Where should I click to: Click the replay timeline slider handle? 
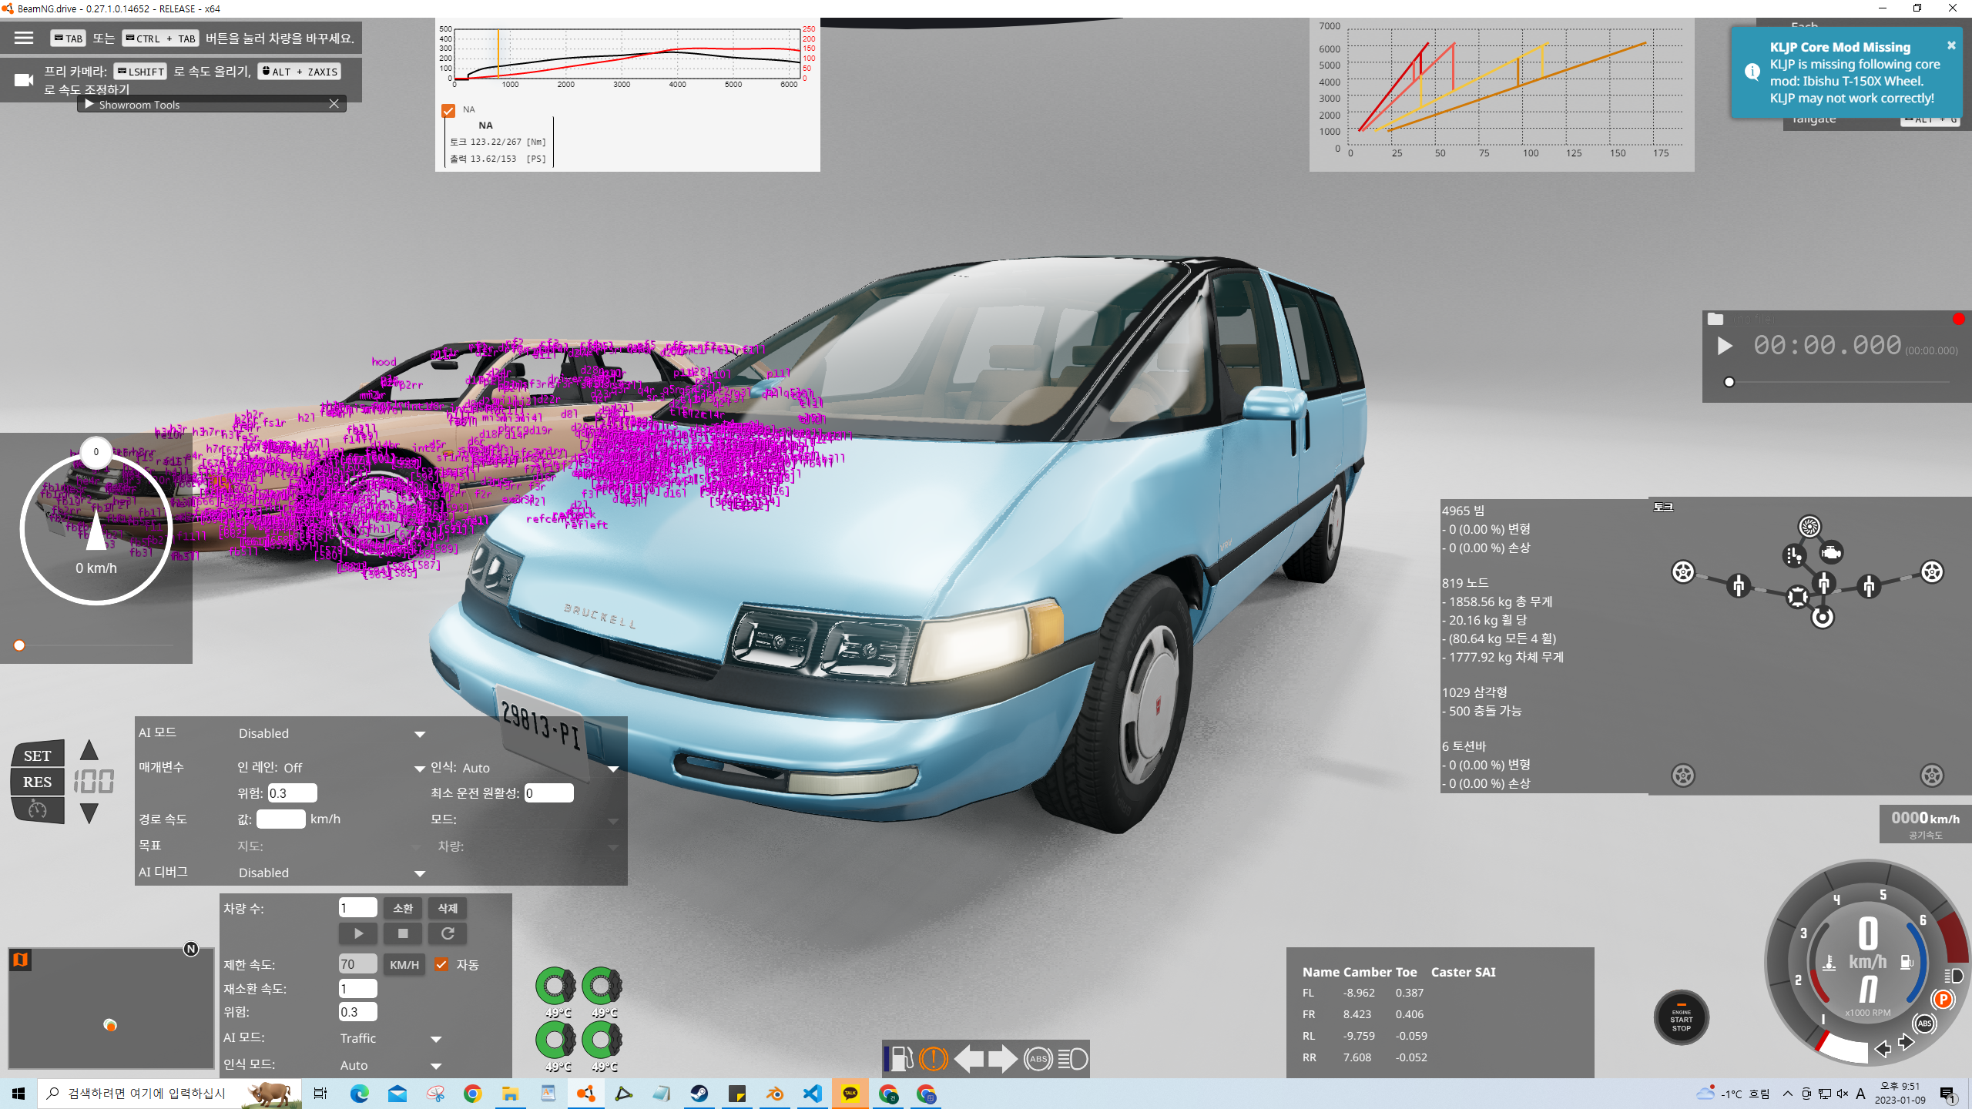pos(1729,382)
